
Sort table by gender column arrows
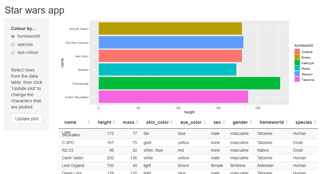pyautogui.click(x=250, y=122)
